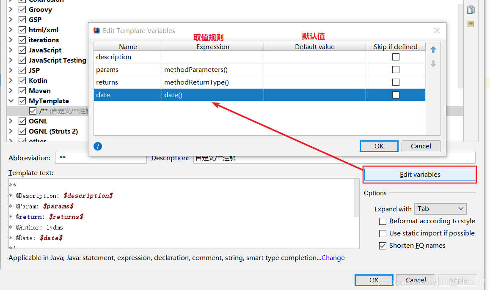The image size is (490, 290).
Task: Click Cancel button of settings window
Action: point(416,280)
